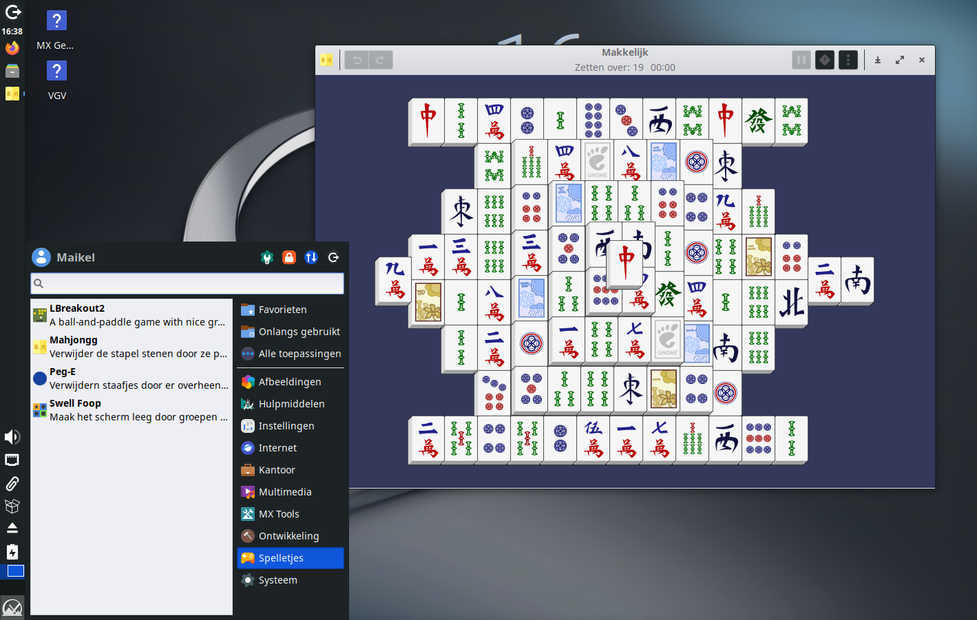Screen dimensions: 977x620
Task: Toggle the volume icon in the taskbar
Action: click(x=12, y=436)
